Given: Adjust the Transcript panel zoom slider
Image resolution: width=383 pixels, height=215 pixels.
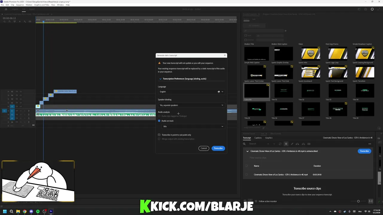Looking at the screenshot, I should pos(358,201).
